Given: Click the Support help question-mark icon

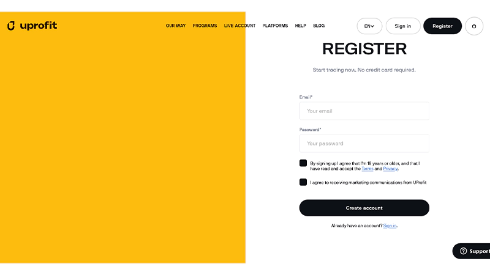Looking at the screenshot, I should tap(464, 251).
